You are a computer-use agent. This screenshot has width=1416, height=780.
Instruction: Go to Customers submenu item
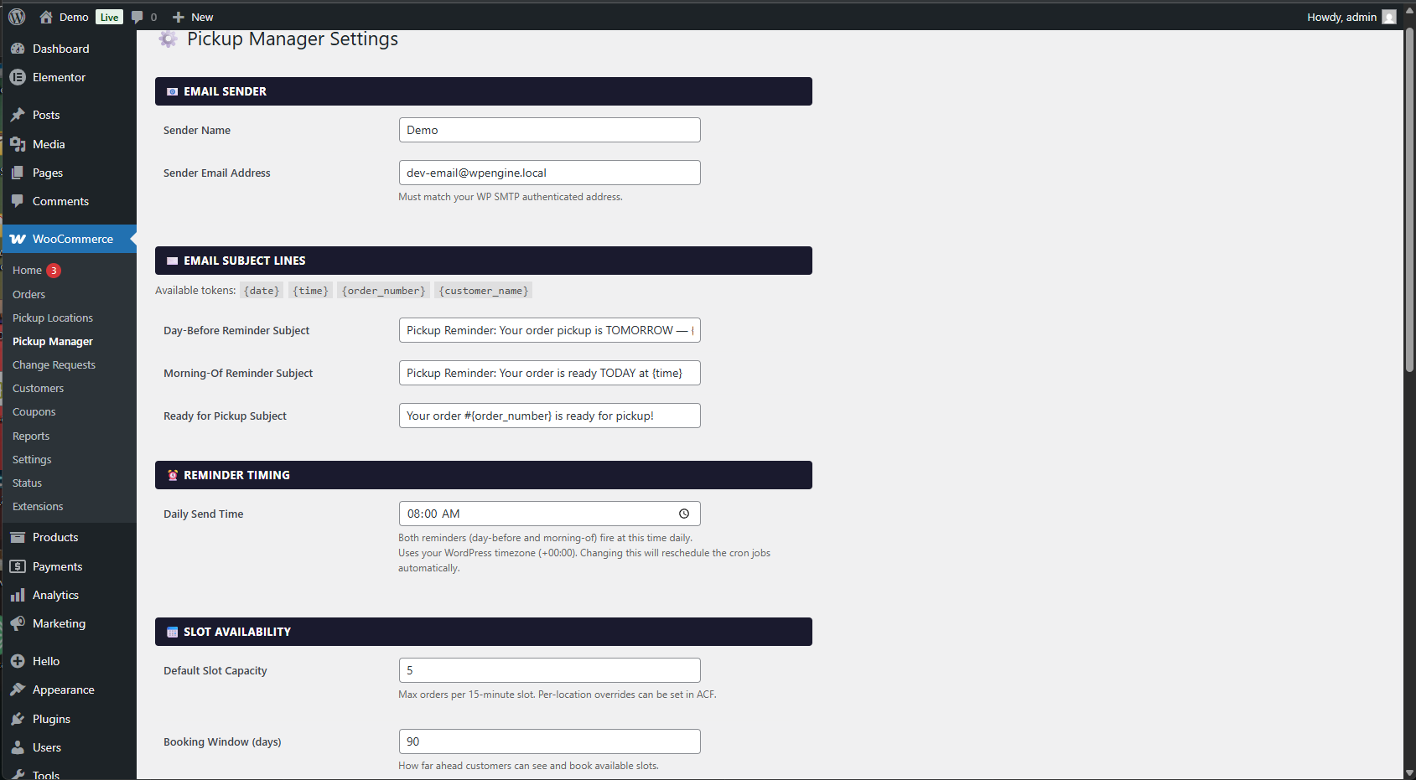(x=39, y=388)
